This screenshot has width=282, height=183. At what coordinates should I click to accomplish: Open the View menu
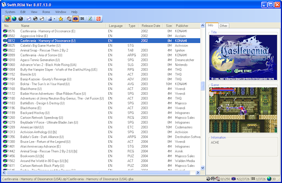pos(34,12)
